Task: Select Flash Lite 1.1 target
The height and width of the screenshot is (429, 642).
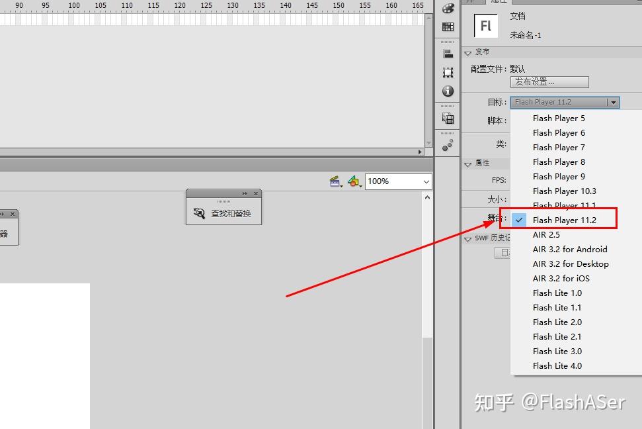Action: click(557, 308)
